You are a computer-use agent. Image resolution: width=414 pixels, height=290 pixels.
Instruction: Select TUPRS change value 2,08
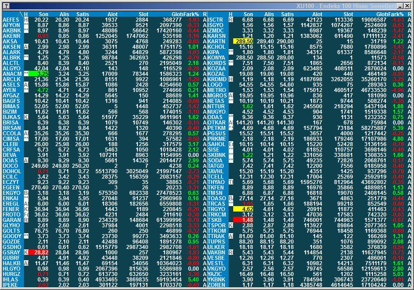point(398,242)
